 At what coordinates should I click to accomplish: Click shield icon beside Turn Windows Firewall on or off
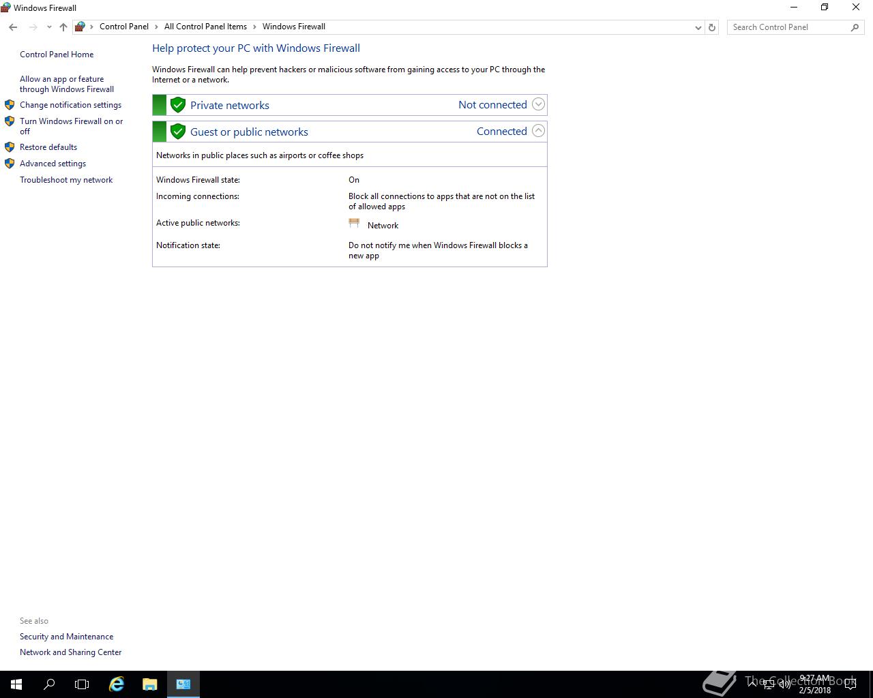click(10, 121)
